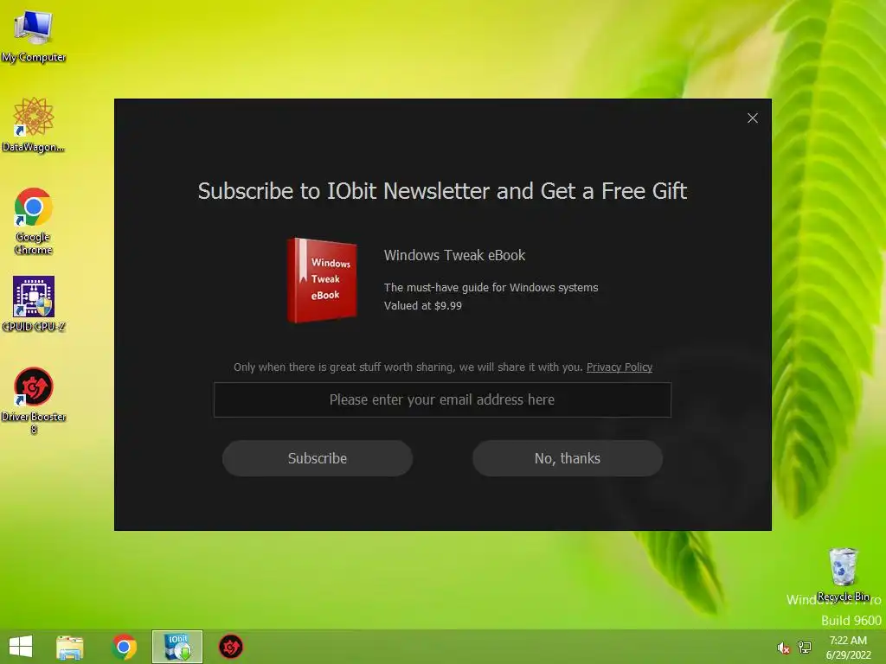886x664 pixels.
Task: Select the Recycle Bin desktop icon
Action: [843, 574]
